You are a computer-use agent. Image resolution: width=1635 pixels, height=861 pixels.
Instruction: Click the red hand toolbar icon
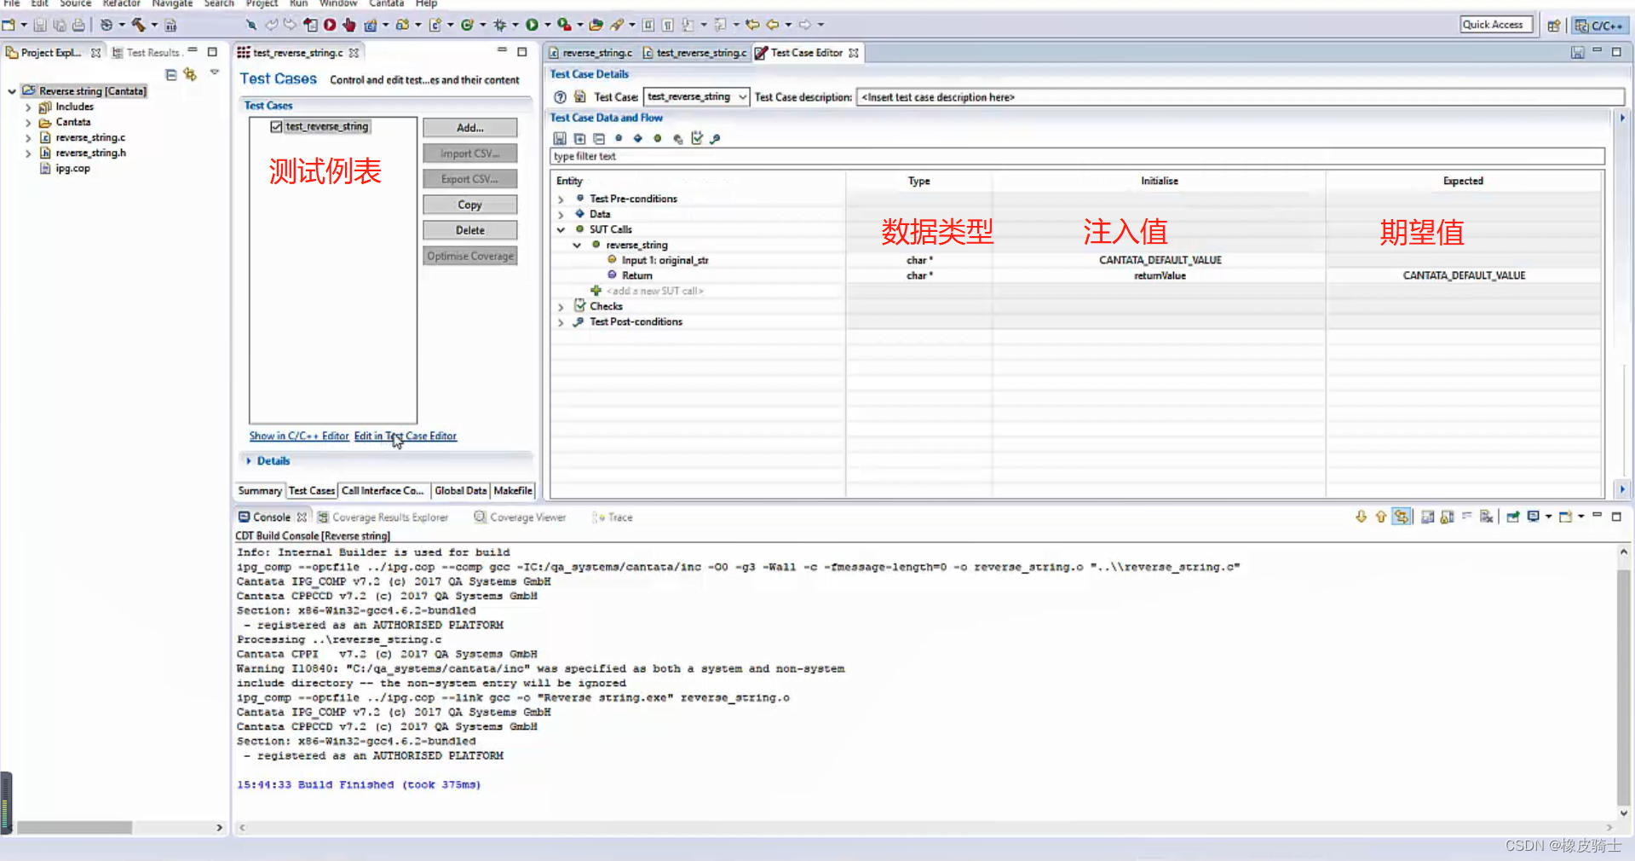(348, 25)
